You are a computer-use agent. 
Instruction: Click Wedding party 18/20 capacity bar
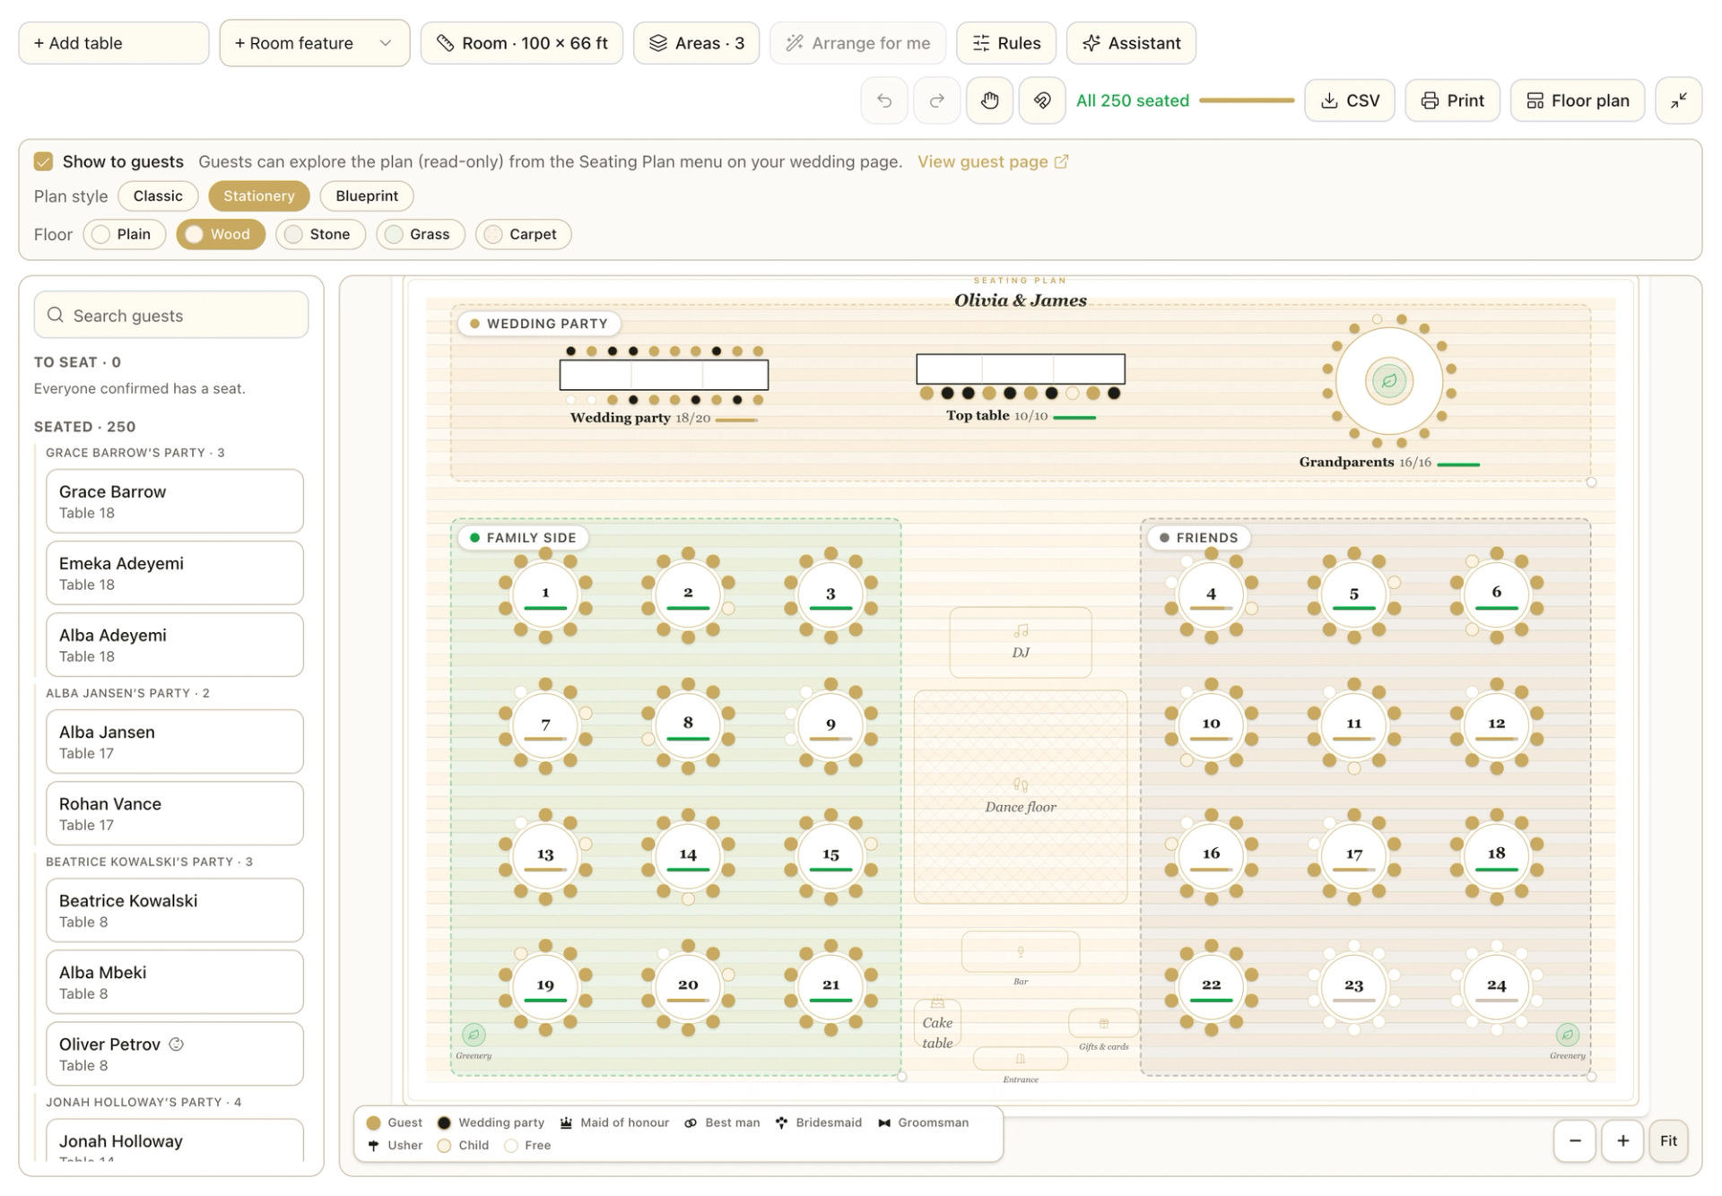coord(736,420)
